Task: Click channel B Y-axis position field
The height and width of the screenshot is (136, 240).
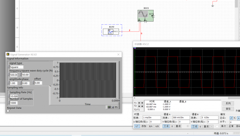Action: (x=212, y=122)
